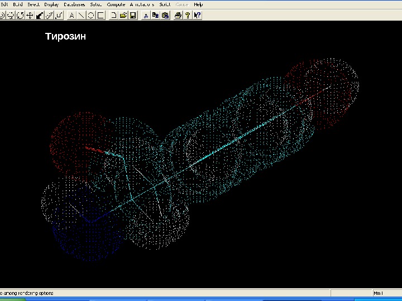Screen dimensions: 402x301
Task: Open the Setup menu
Action: [x=96, y=4]
